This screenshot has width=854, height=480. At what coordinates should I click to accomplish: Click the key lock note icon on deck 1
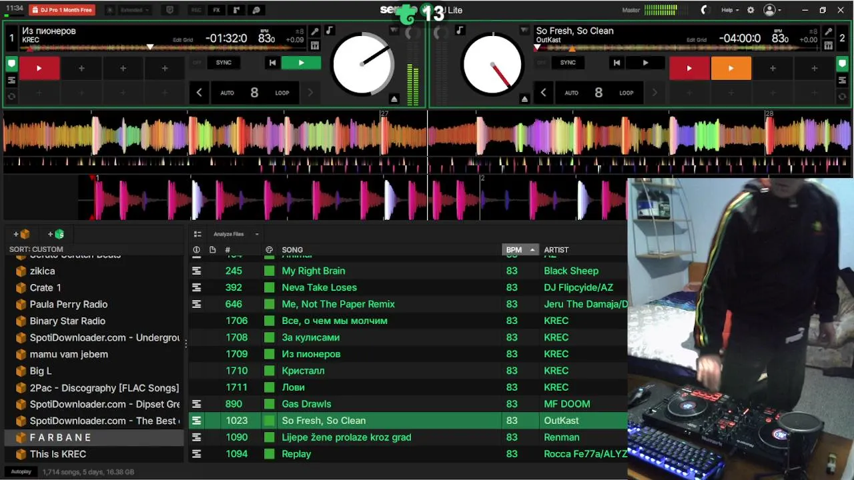(330, 31)
